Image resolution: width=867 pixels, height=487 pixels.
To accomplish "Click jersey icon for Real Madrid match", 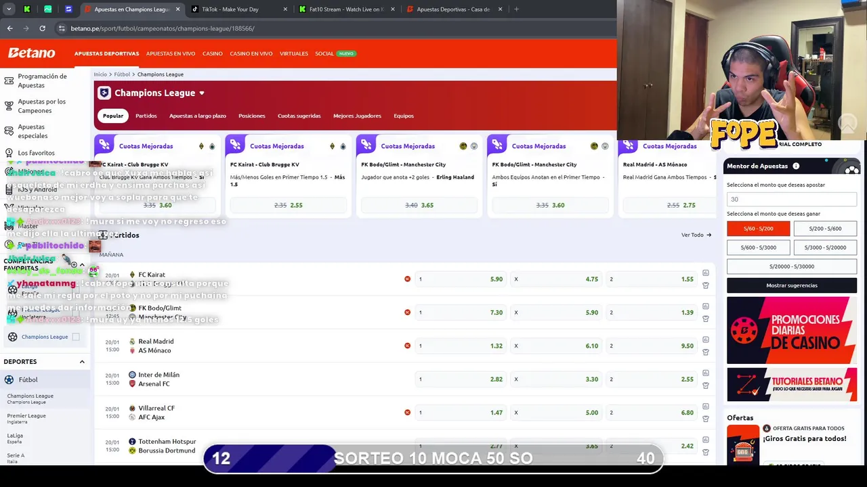I will [705, 352].
